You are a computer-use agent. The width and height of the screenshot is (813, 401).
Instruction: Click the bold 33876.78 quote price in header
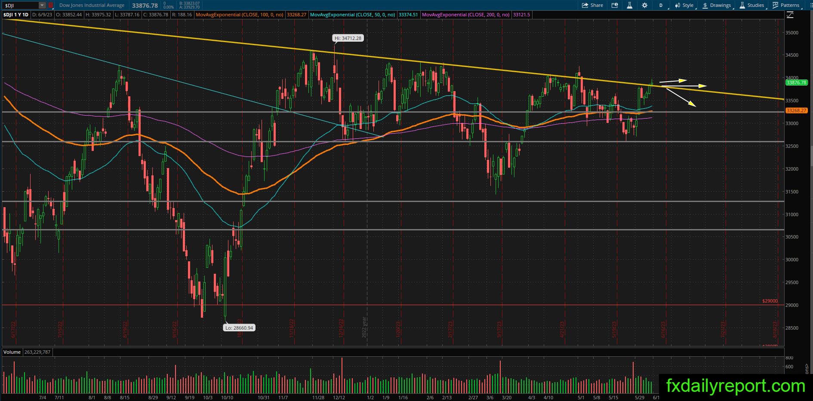click(x=145, y=5)
